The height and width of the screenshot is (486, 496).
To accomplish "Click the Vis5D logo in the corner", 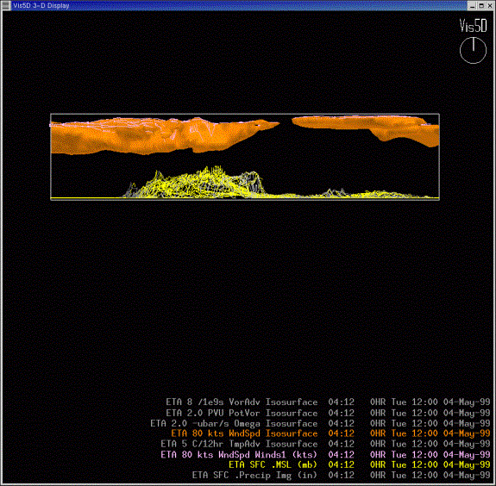I will coord(473,26).
